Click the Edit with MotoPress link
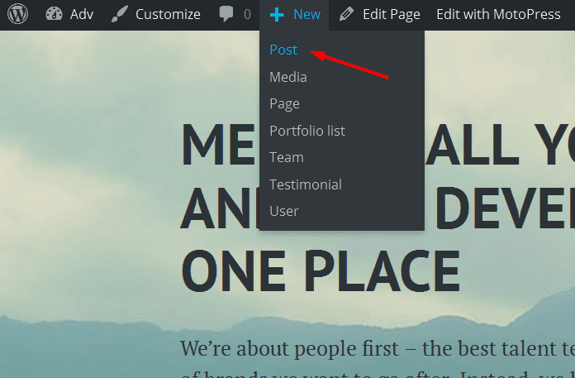This screenshot has height=378, width=575. coord(498,15)
